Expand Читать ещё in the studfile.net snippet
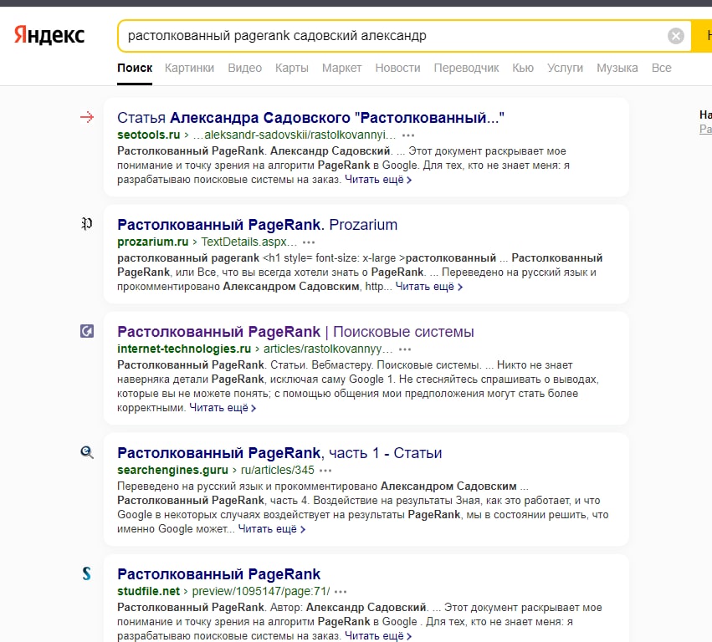This screenshot has height=642, width=712. [378, 636]
